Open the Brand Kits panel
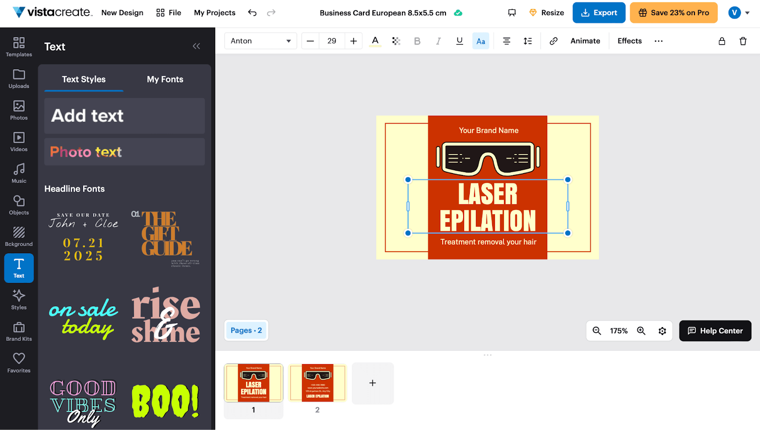The height and width of the screenshot is (430, 760). click(x=19, y=331)
